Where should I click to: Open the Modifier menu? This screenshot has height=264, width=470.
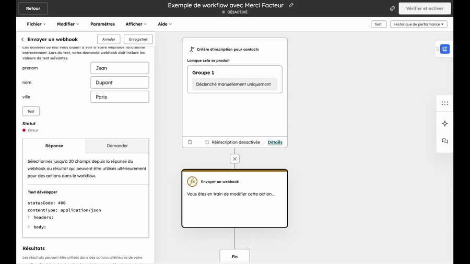coord(68,24)
